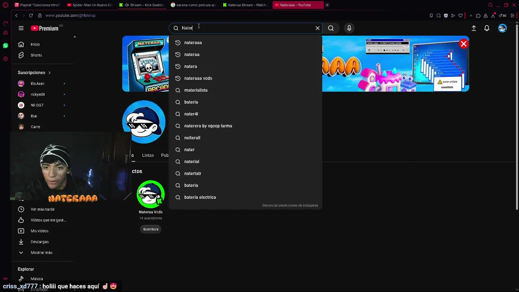Open WhatsApp in the Opera sidebar
Viewport: 519px width, 292px height.
click(5, 45)
